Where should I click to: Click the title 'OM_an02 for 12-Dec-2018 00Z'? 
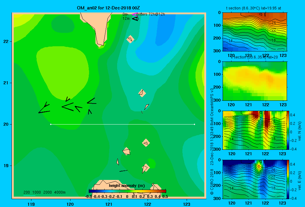coord(108,8)
